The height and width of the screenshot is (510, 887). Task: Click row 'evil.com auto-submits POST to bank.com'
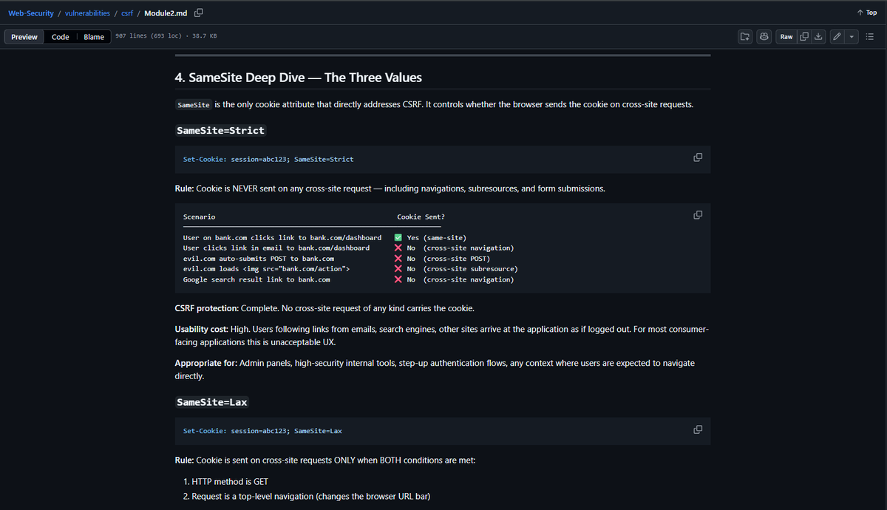pyautogui.click(x=258, y=259)
